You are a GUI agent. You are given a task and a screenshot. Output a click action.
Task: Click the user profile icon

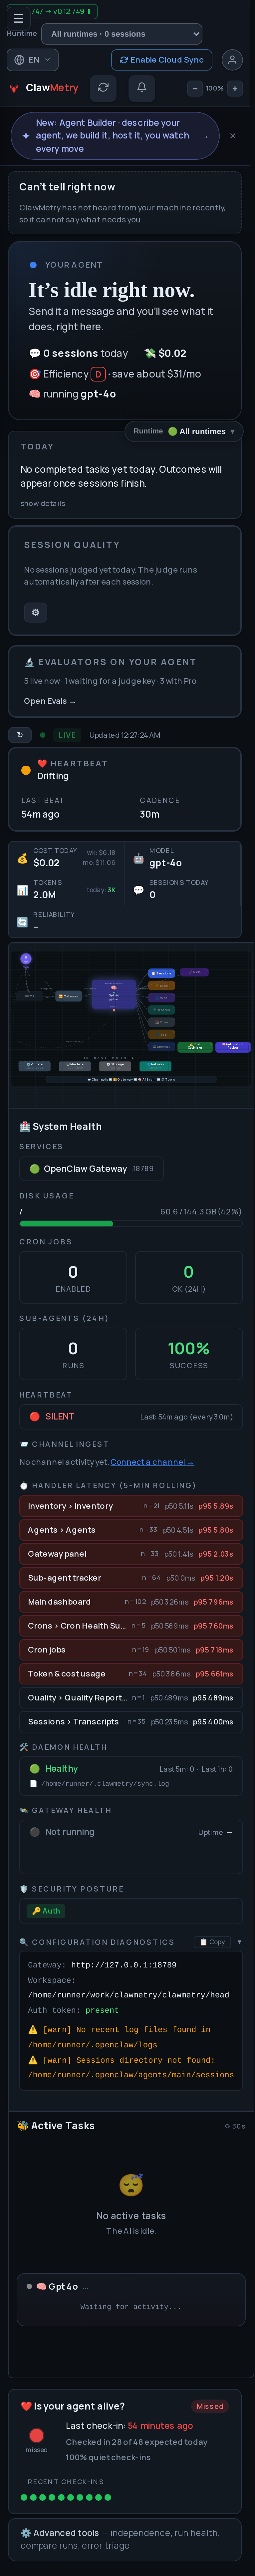click(232, 60)
